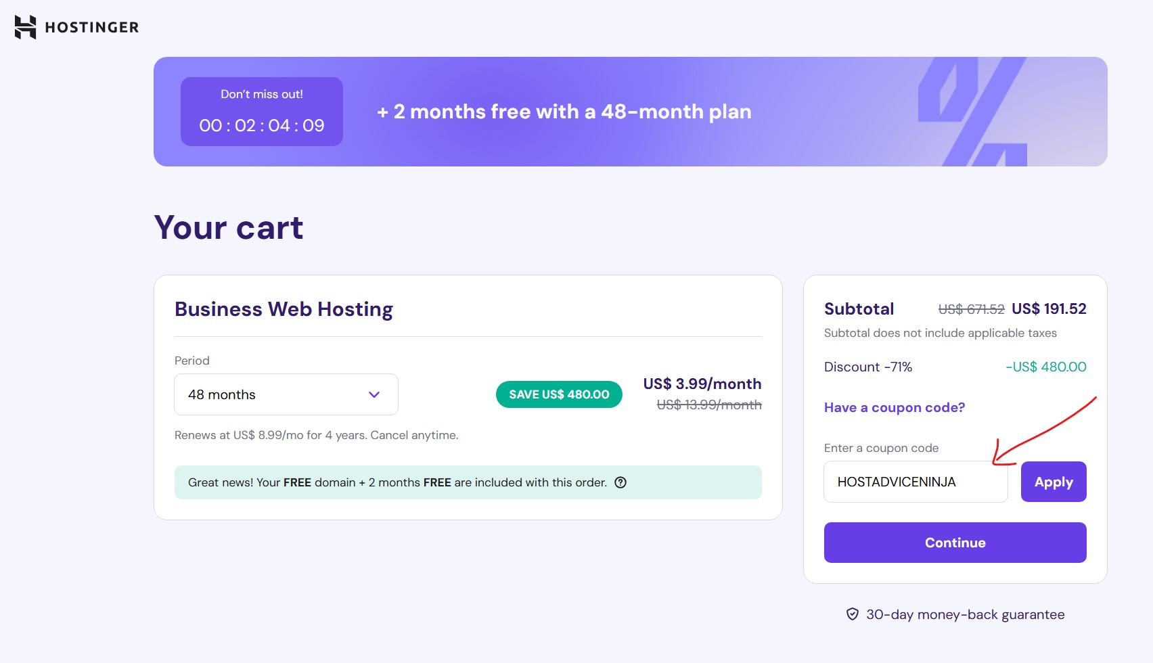Screen dimensions: 1153x663
Task: Click the US$ 3.99/month price
Action: click(702, 384)
